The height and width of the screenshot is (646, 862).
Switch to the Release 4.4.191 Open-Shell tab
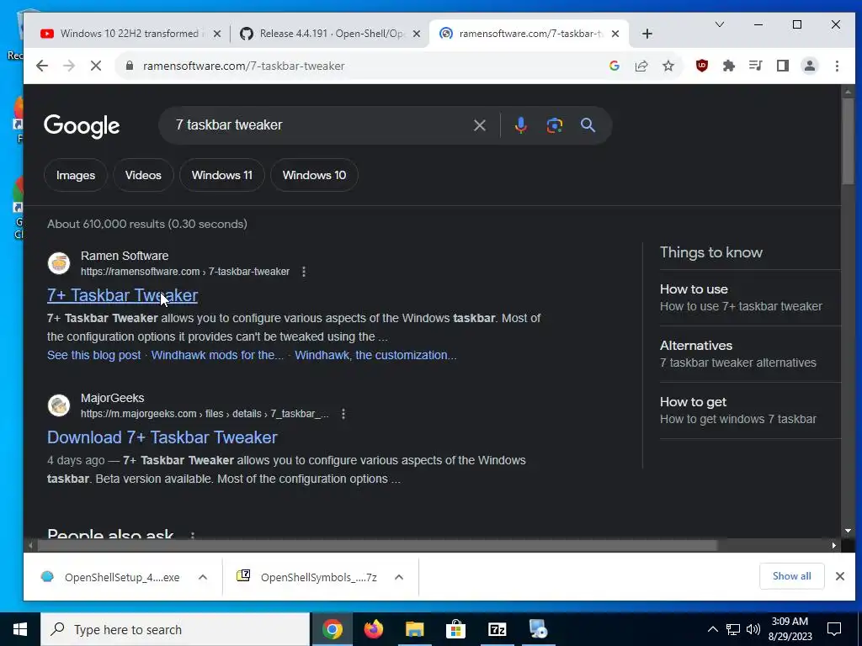[x=329, y=34]
